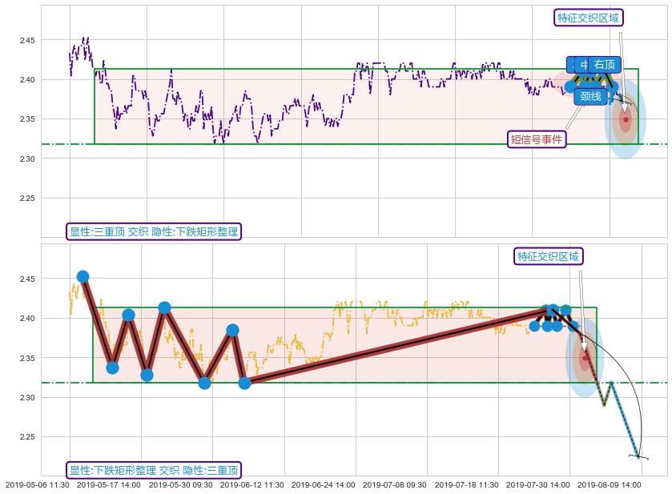Click the 2019-05-30 09:30 date tick label
Screen dimensions: 672x494
pyautogui.click(x=180, y=484)
